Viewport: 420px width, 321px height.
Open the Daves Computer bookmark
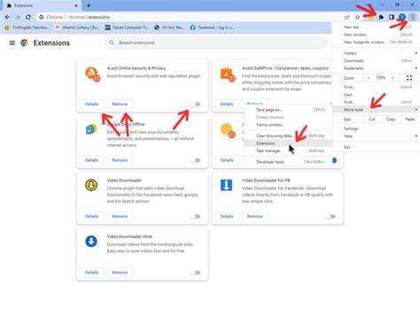pos(127,27)
